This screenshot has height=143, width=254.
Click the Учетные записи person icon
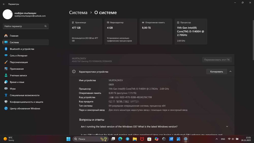click(6, 75)
